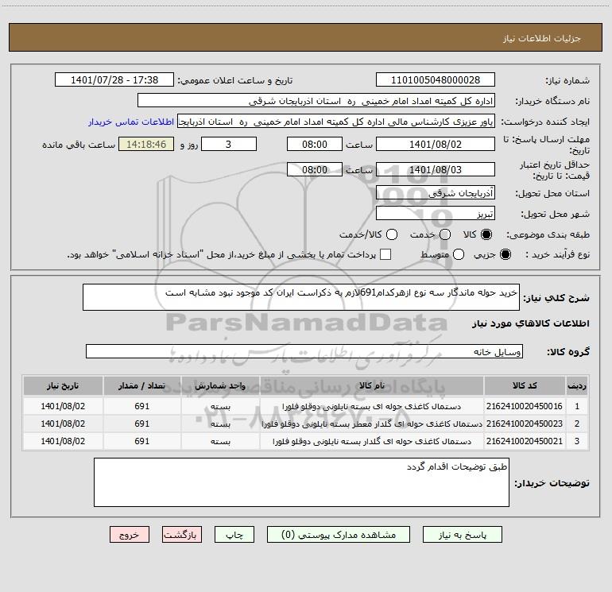The width and height of the screenshot is (612, 592).
Task: Click the announcement date field 1401/07/28 - 17:38
Action: [x=114, y=79]
